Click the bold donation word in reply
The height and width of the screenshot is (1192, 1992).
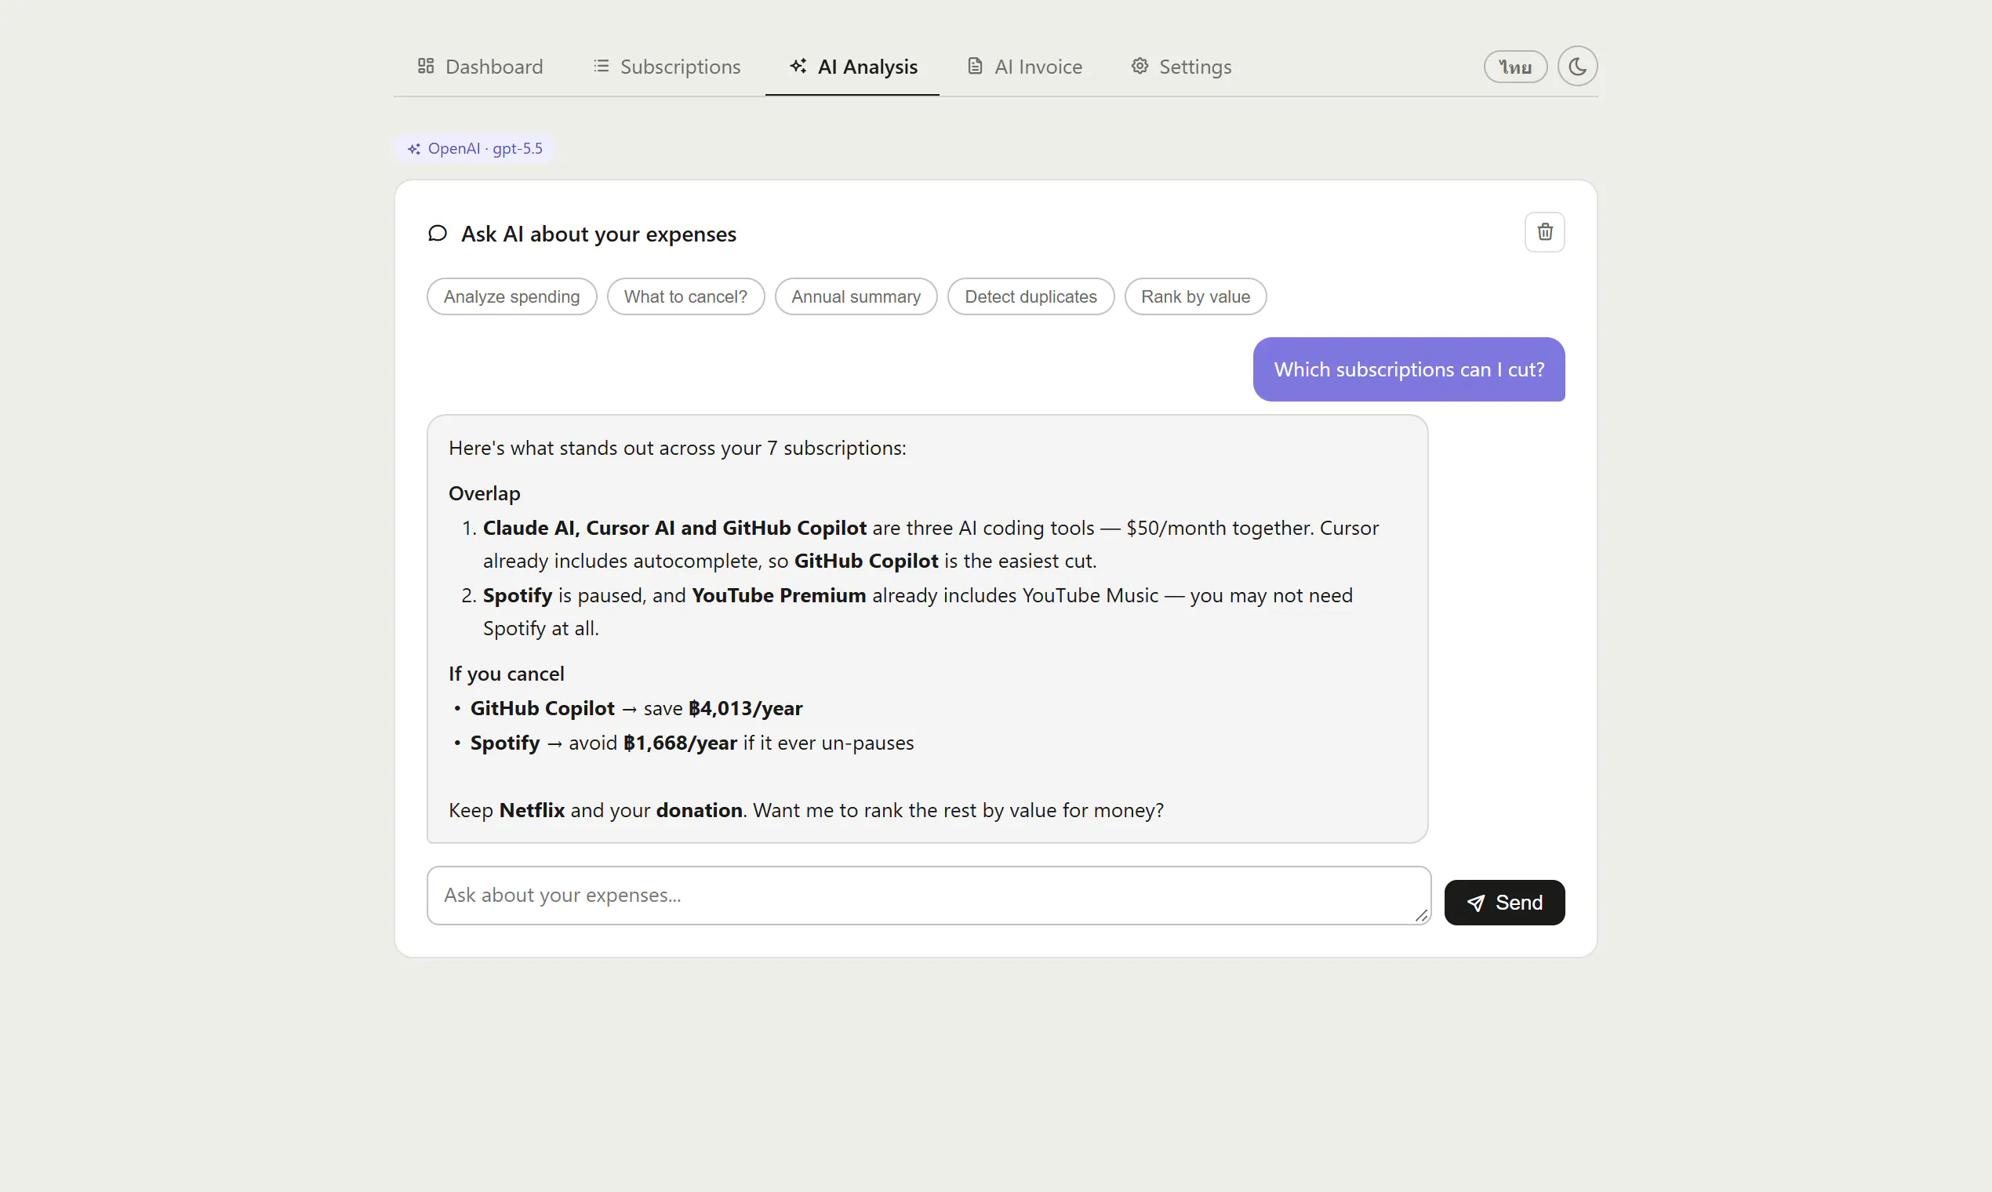tap(699, 809)
